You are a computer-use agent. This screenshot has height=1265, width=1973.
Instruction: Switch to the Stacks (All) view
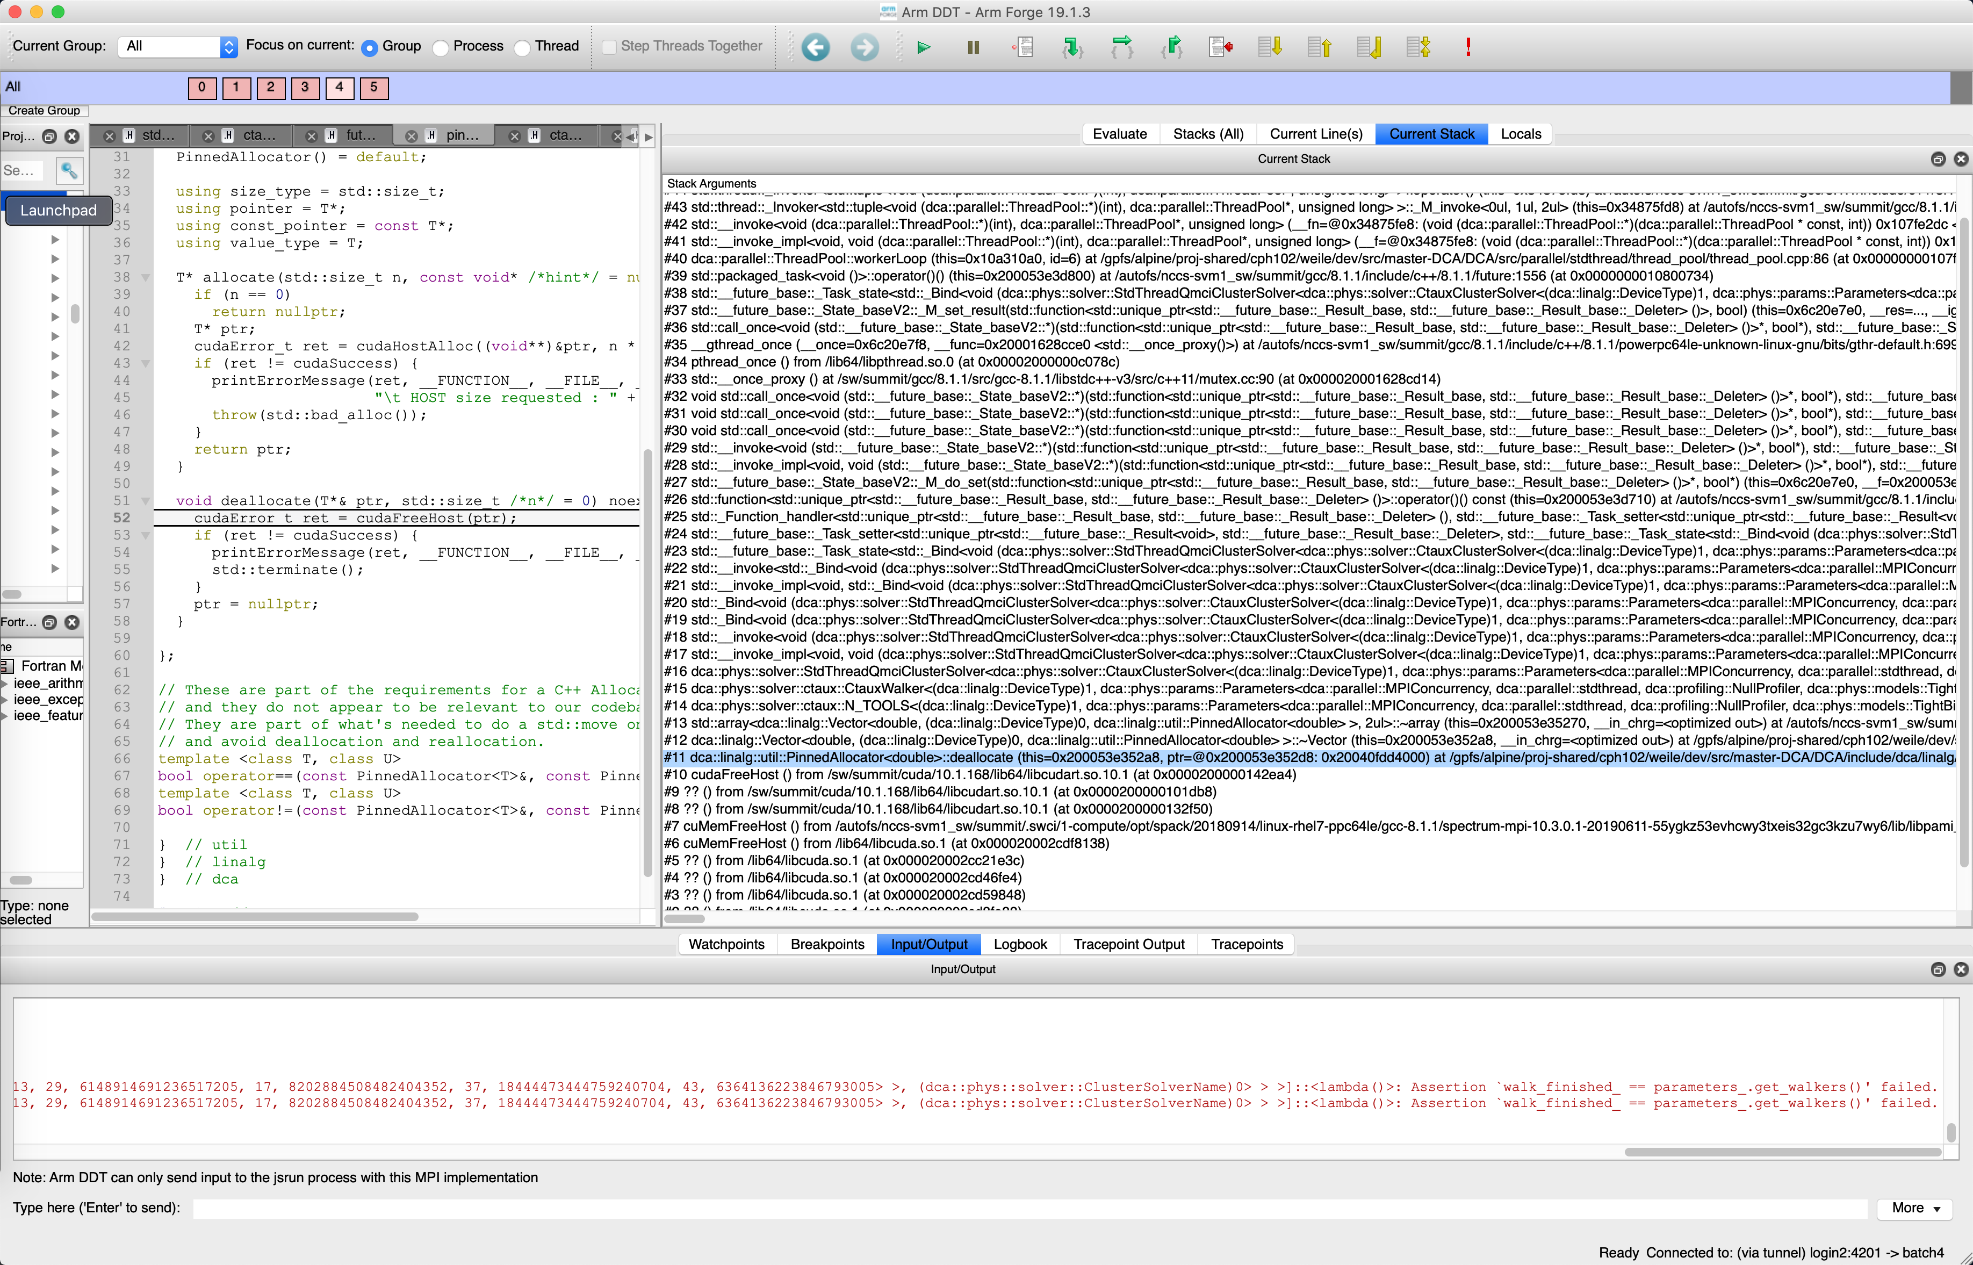click(1207, 133)
